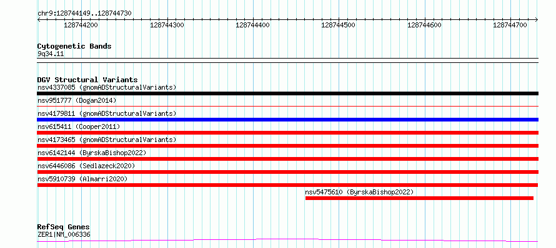Click the DGV Structural Variants track title
Screen dimensions: 556x248
[87, 80]
